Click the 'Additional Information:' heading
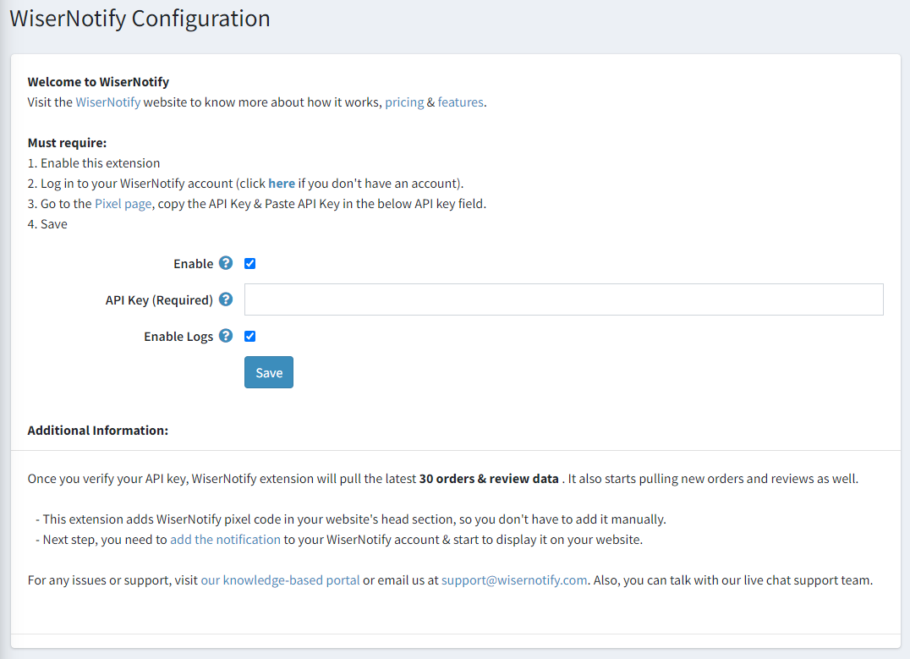The height and width of the screenshot is (659, 910). click(x=97, y=431)
